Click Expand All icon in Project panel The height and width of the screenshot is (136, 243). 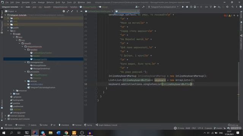[68, 11]
